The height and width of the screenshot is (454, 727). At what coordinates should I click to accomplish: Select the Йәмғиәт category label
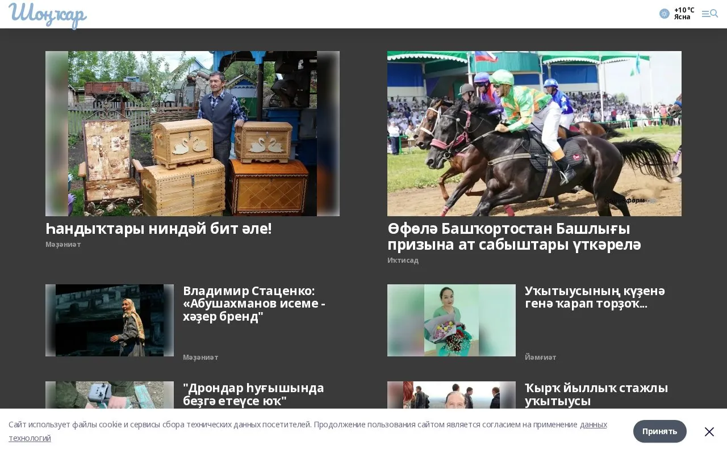pyautogui.click(x=540, y=358)
